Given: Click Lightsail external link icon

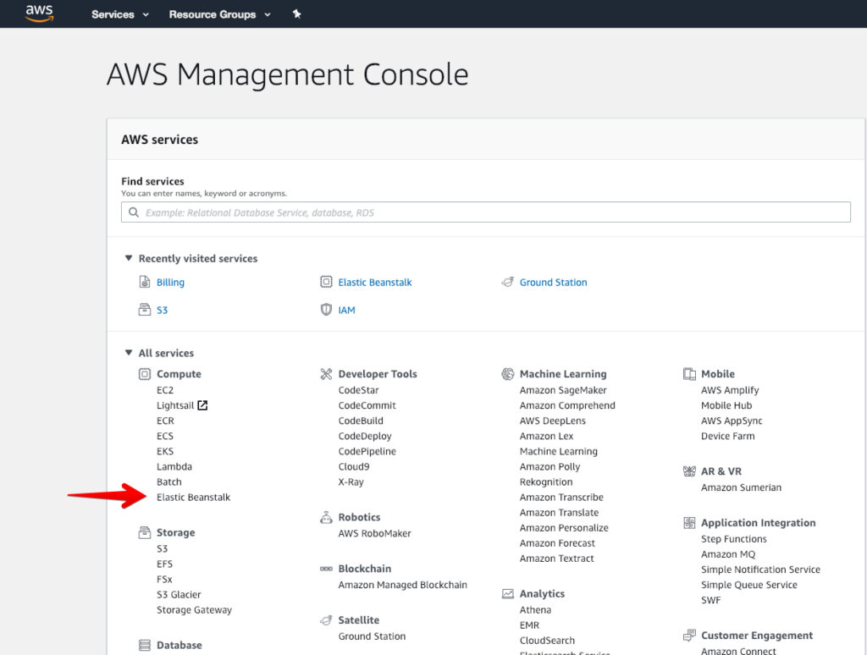Looking at the screenshot, I should pos(202,405).
